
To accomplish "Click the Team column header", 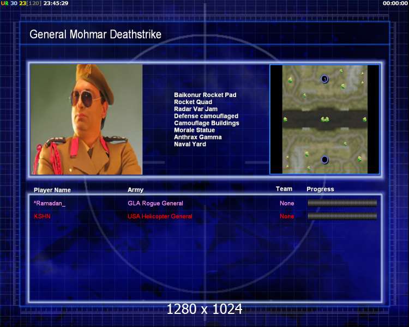I will [x=284, y=189].
